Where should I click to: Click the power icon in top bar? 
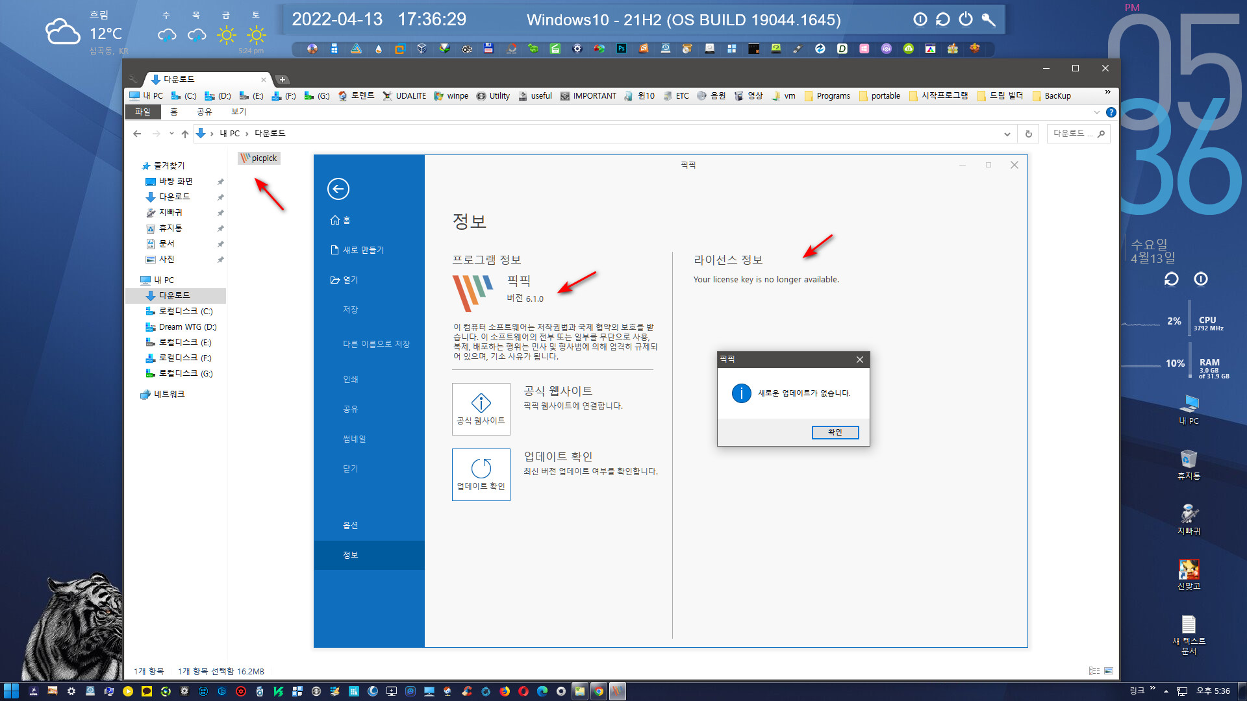pos(966,19)
